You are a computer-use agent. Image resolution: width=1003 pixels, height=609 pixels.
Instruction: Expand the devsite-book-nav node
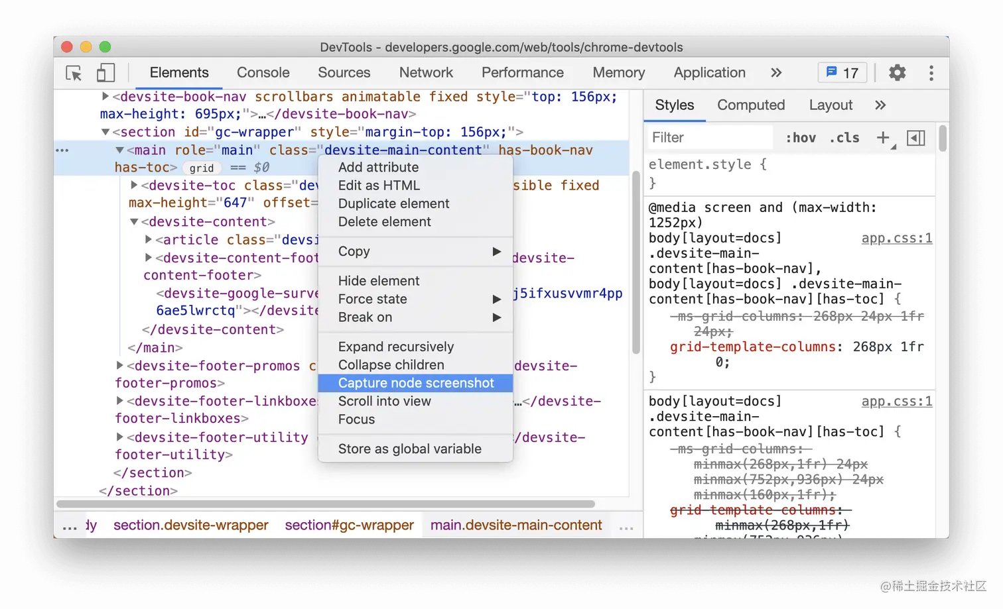[105, 97]
